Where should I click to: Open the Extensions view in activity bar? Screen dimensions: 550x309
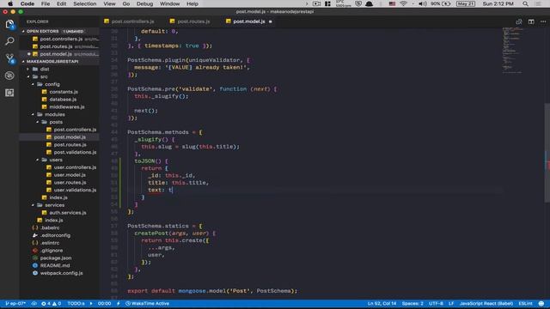pyautogui.click(x=9, y=93)
